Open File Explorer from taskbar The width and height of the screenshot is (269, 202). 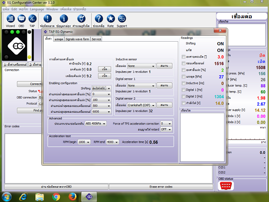[x=39, y=197]
